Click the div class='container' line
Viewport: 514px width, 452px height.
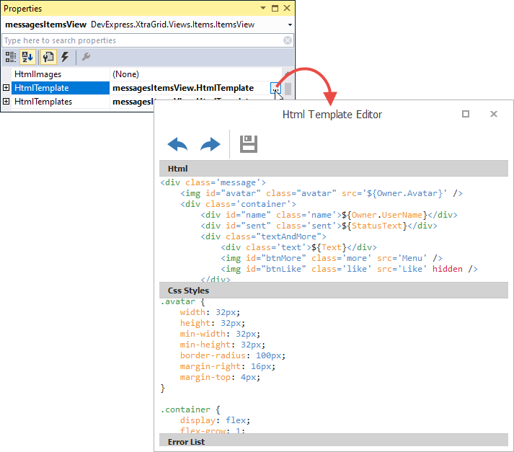(239, 204)
